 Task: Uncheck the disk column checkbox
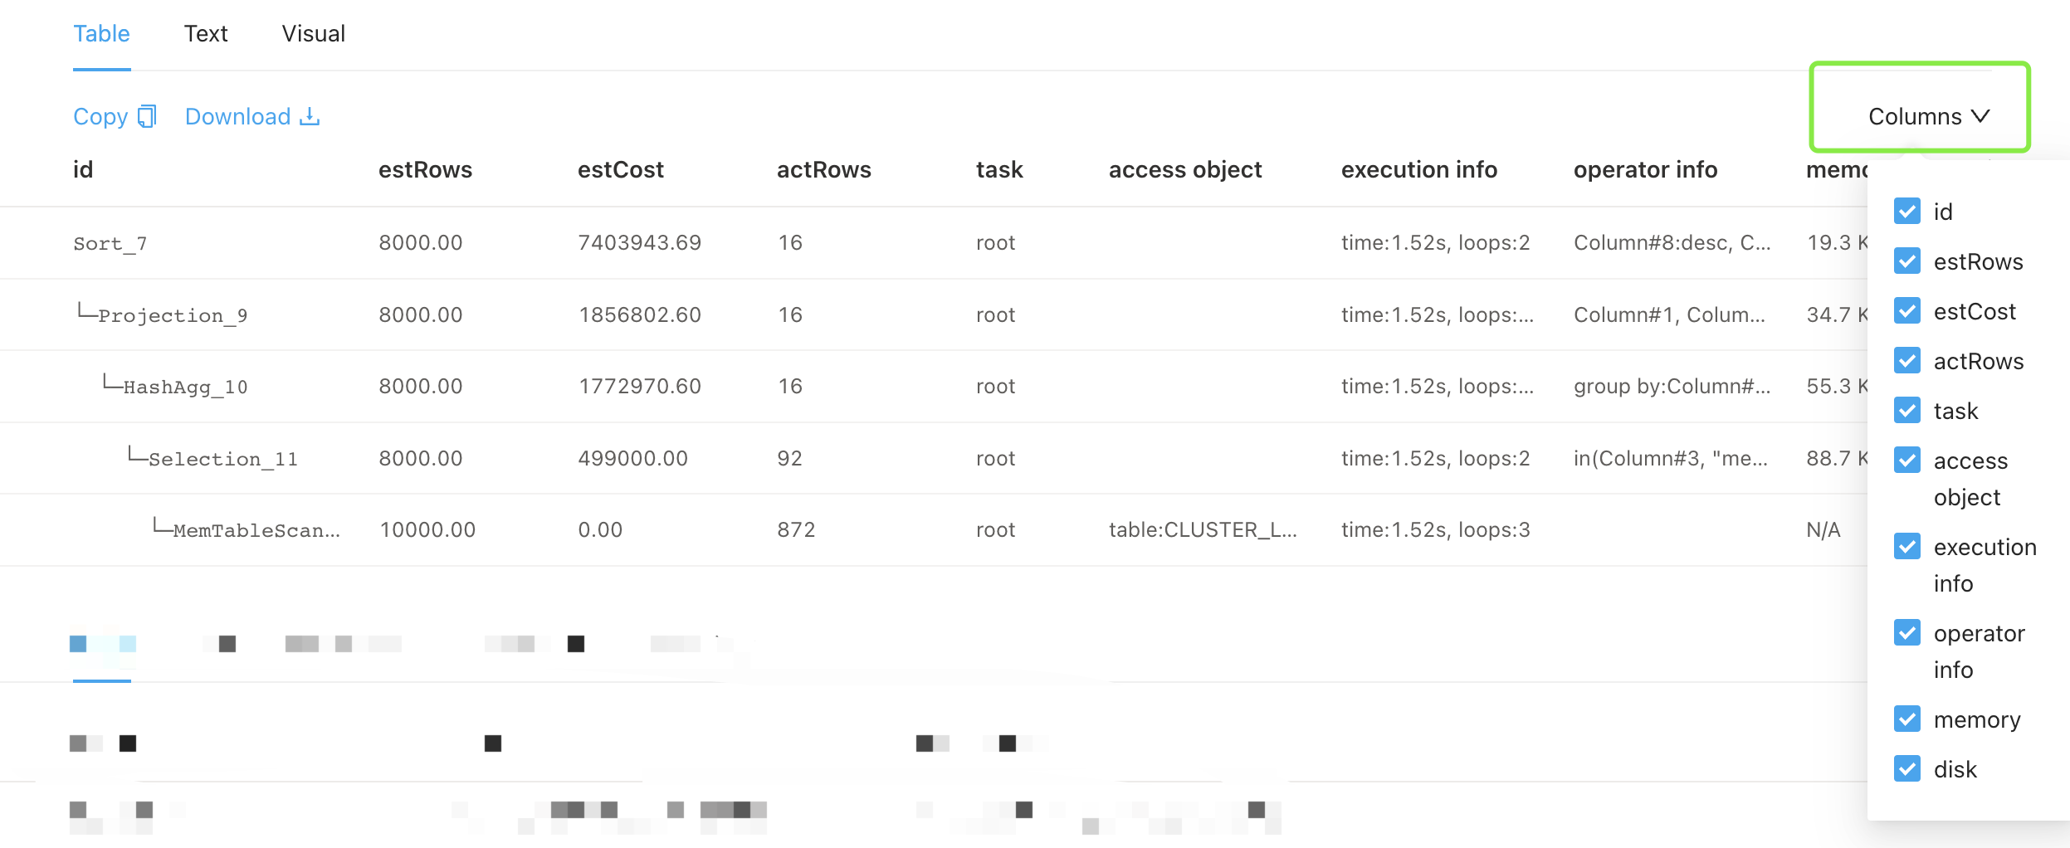pyautogui.click(x=1907, y=769)
